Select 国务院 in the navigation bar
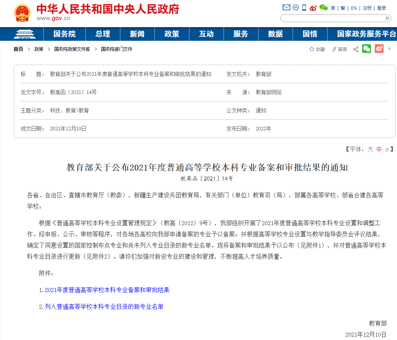The height and width of the screenshot is (340, 397). point(65,34)
